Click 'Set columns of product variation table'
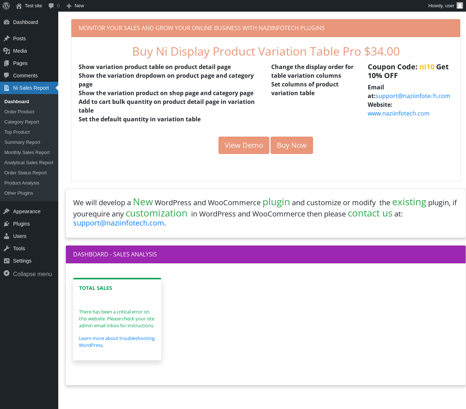 305,89
